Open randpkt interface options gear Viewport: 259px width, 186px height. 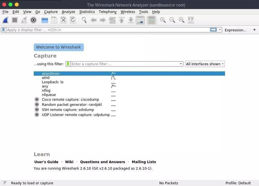[37, 105]
